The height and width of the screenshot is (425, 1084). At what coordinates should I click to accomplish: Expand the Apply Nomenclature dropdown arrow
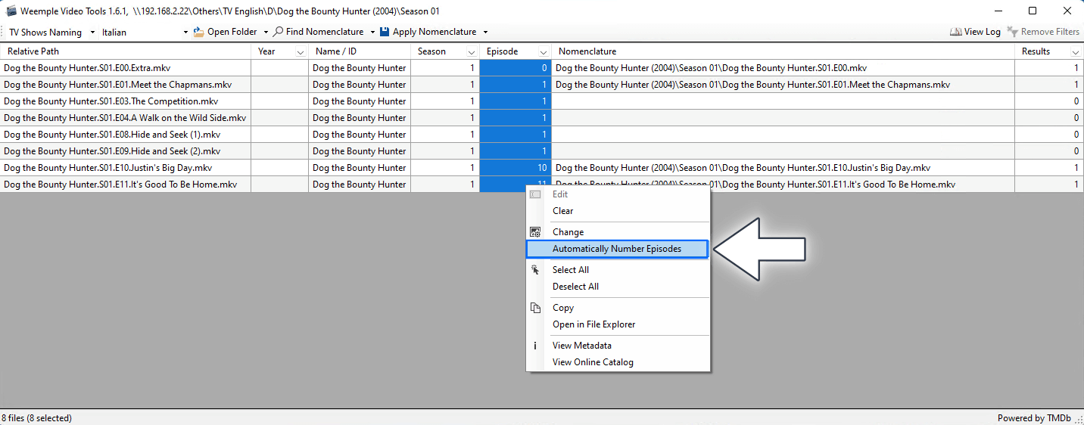coord(485,32)
